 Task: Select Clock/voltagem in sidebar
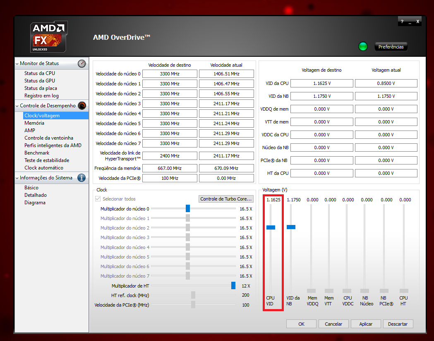click(56, 116)
